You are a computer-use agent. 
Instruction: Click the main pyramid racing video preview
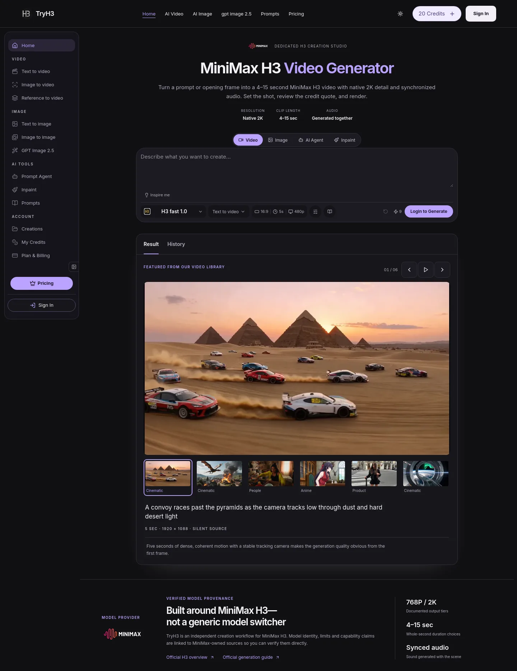(x=297, y=369)
